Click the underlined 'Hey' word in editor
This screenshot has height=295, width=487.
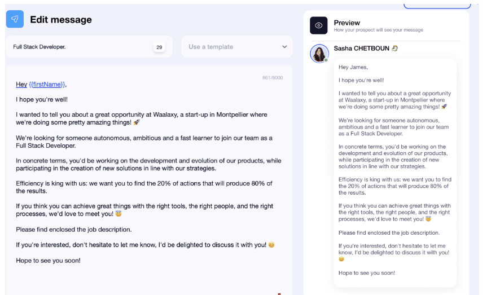21,85
